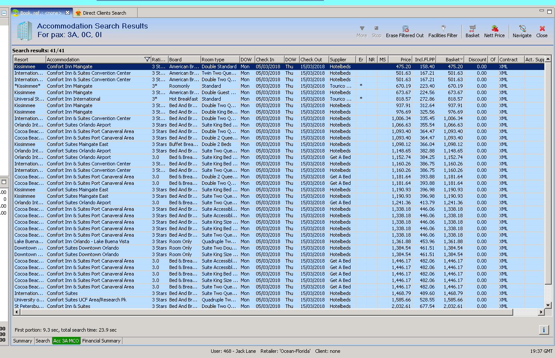Open the Search bottom tab
Screen dimensions: 556x358
[x=43, y=341]
